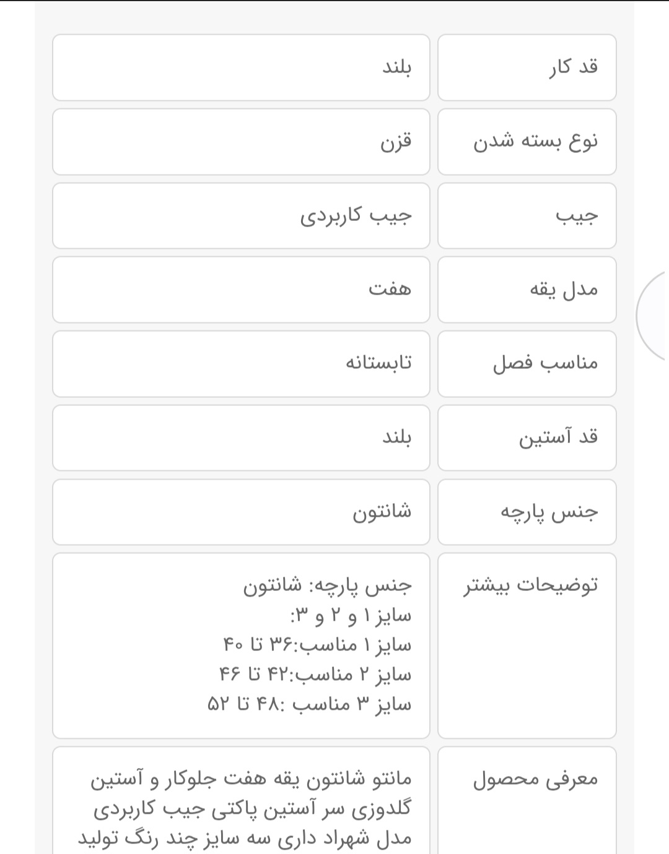Image resolution: width=669 pixels, height=854 pixels.
Task: Select the 'بلند' value beside 'قد کار'
Action: point(241,67)
